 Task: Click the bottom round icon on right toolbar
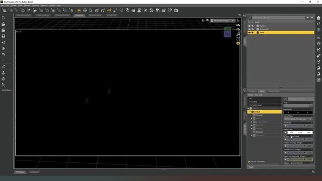tap(318, 80)
